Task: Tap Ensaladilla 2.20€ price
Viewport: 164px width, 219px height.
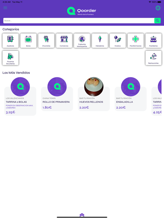Action: click(x=121, y=108)
